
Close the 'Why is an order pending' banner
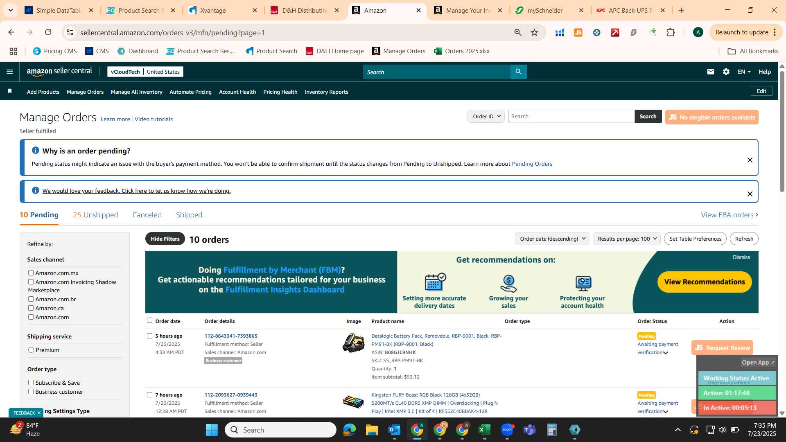pyautogui.click(x=750, y=160)
